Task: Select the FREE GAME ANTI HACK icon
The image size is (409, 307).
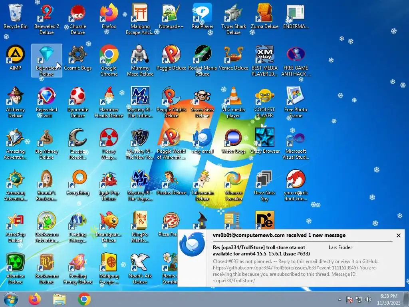Action: pyautogui.click(x=296, y=61)
